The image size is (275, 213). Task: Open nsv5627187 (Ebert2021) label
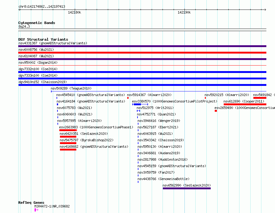click(x=158, y=127)
